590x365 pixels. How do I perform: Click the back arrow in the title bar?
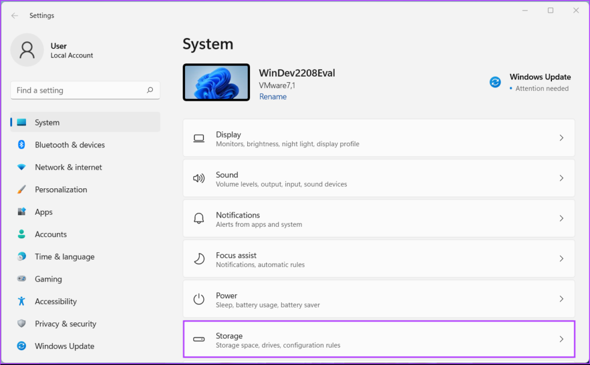[14, 16]
